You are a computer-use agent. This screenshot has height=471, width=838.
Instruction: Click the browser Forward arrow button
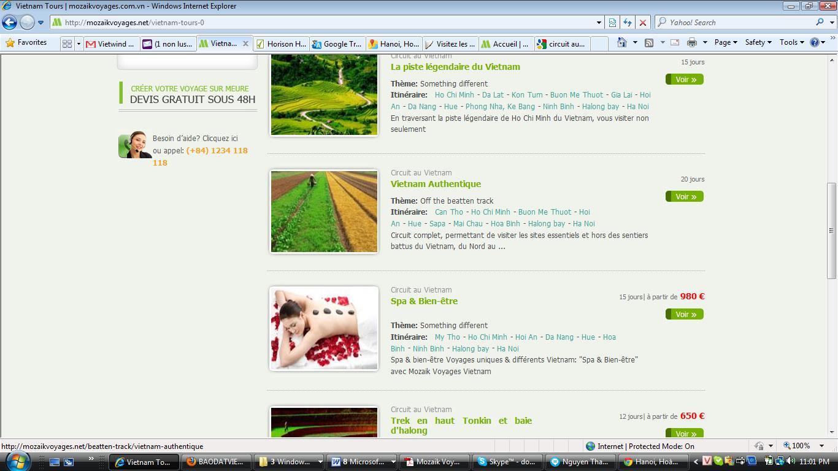point(27,23)
